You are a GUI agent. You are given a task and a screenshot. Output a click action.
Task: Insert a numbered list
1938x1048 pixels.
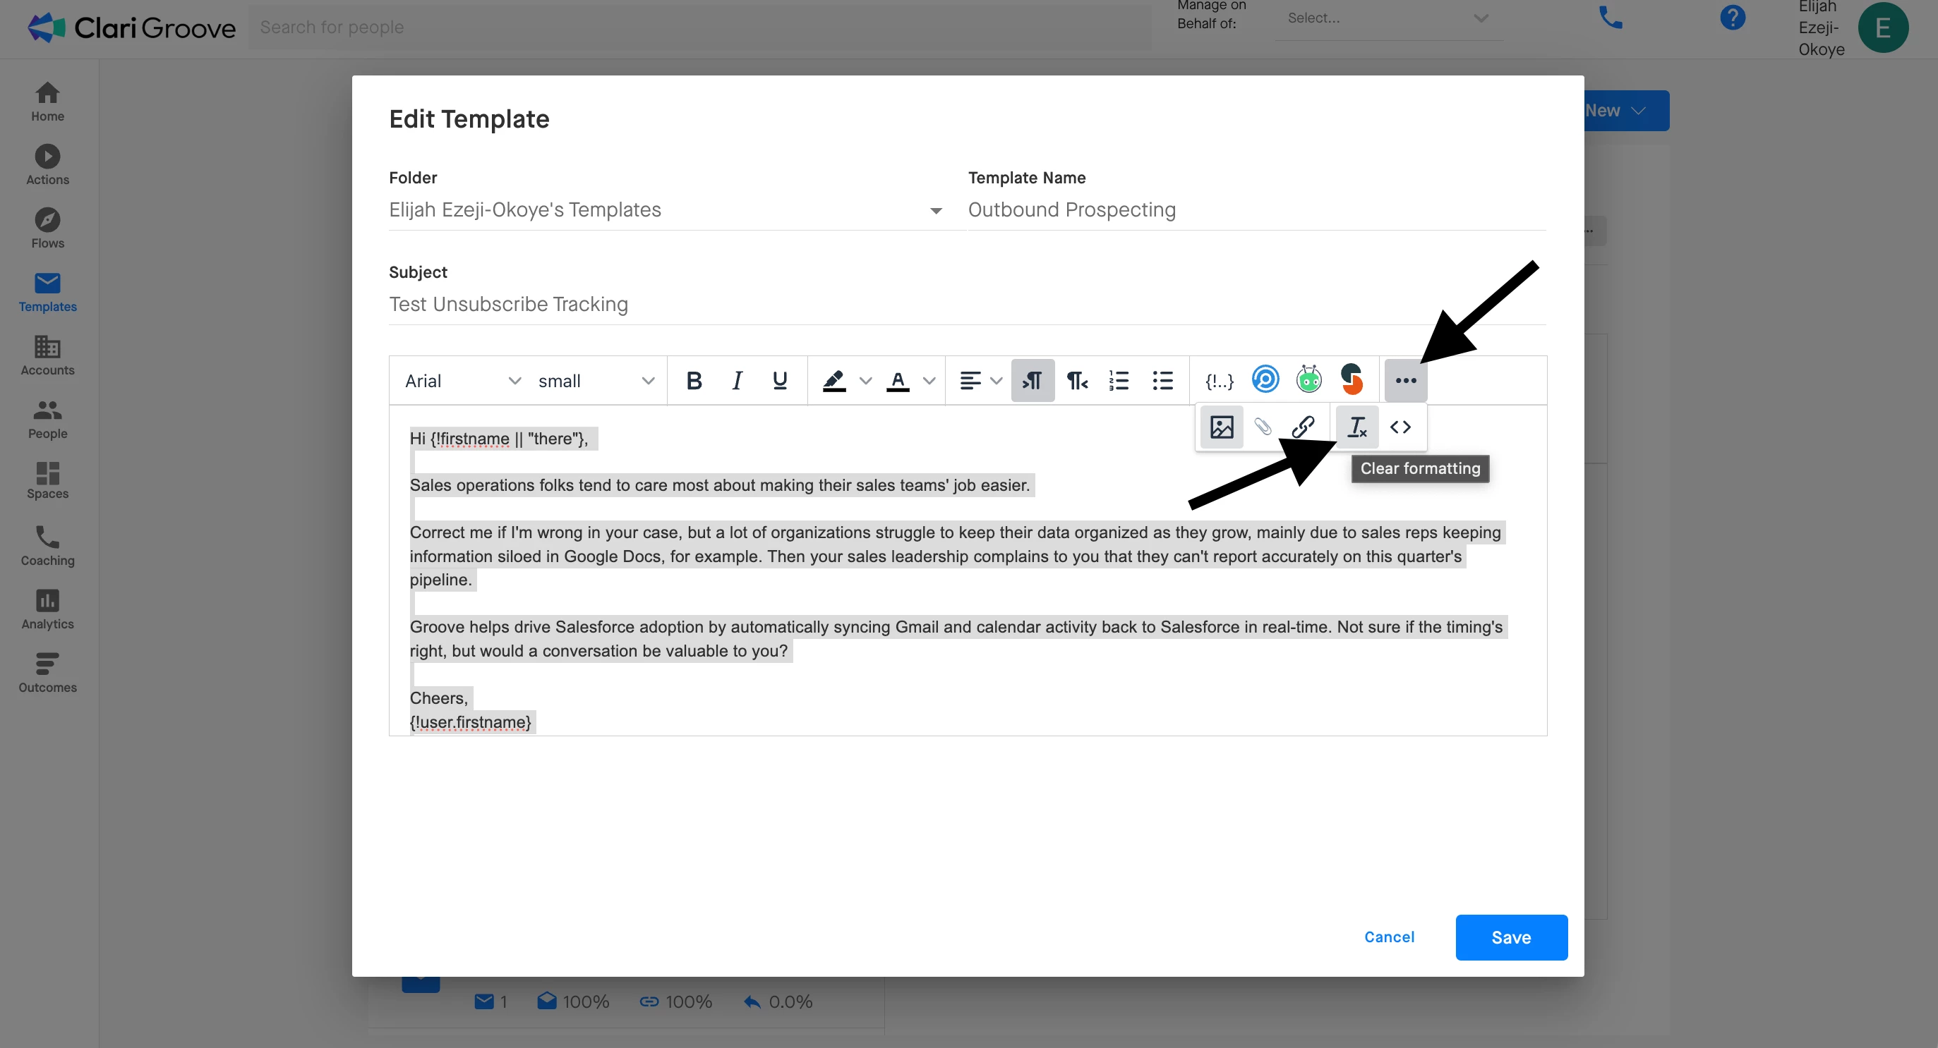coord(1119,381)
